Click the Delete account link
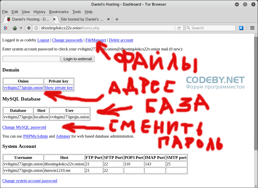 (x=121, y=40)
